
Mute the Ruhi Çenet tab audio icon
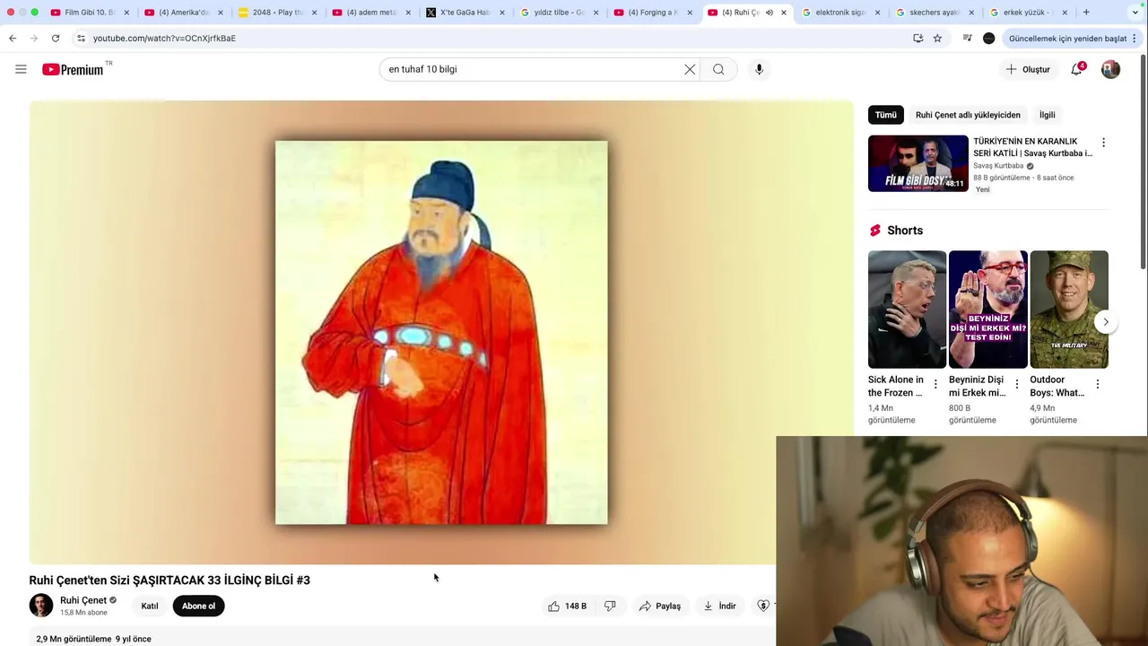pyautogui.click(x=770, y=13)
